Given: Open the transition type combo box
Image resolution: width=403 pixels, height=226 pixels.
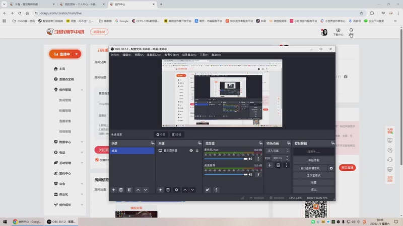Looking at the screenshot, I should pos(278,151).
